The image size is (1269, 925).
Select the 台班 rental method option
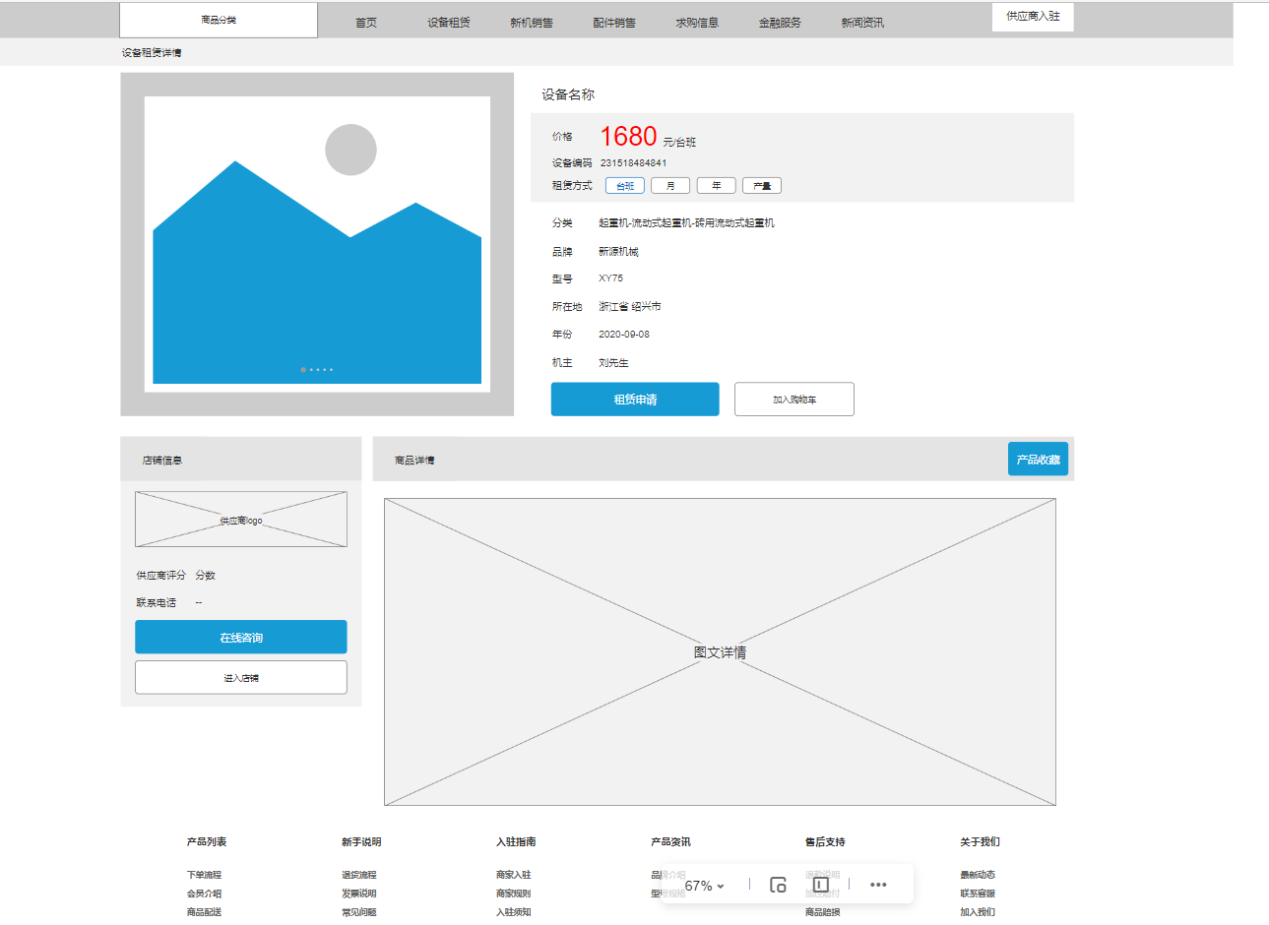pos(625,186)
